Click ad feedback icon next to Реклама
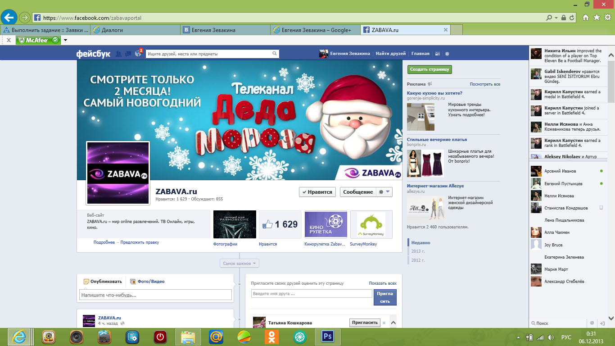 click(430, 84)
